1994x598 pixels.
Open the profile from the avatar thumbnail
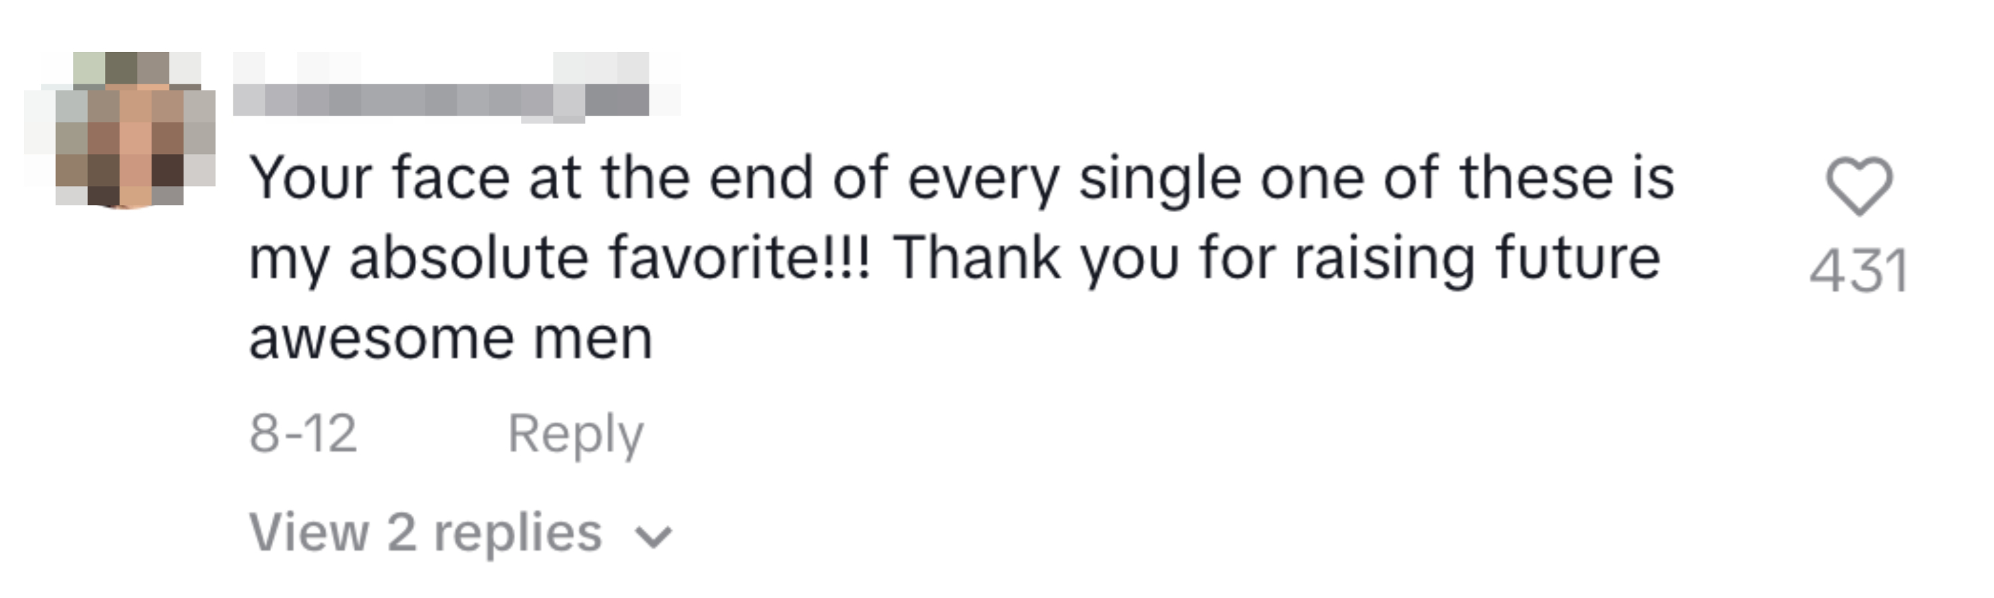point(121,130)
